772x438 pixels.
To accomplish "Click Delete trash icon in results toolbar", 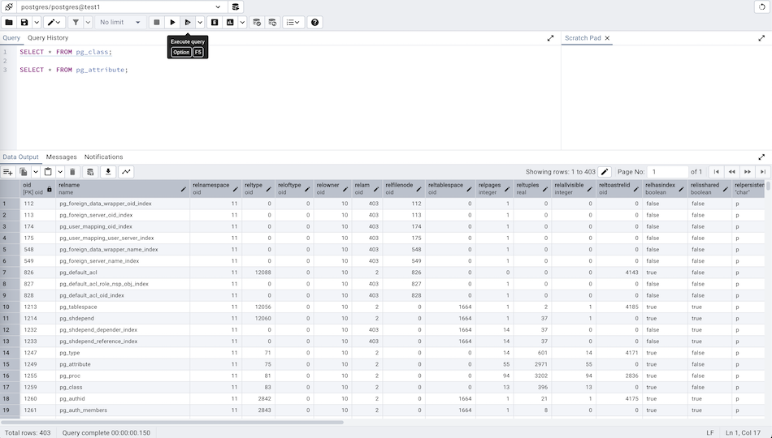I will tap(72, 172).
